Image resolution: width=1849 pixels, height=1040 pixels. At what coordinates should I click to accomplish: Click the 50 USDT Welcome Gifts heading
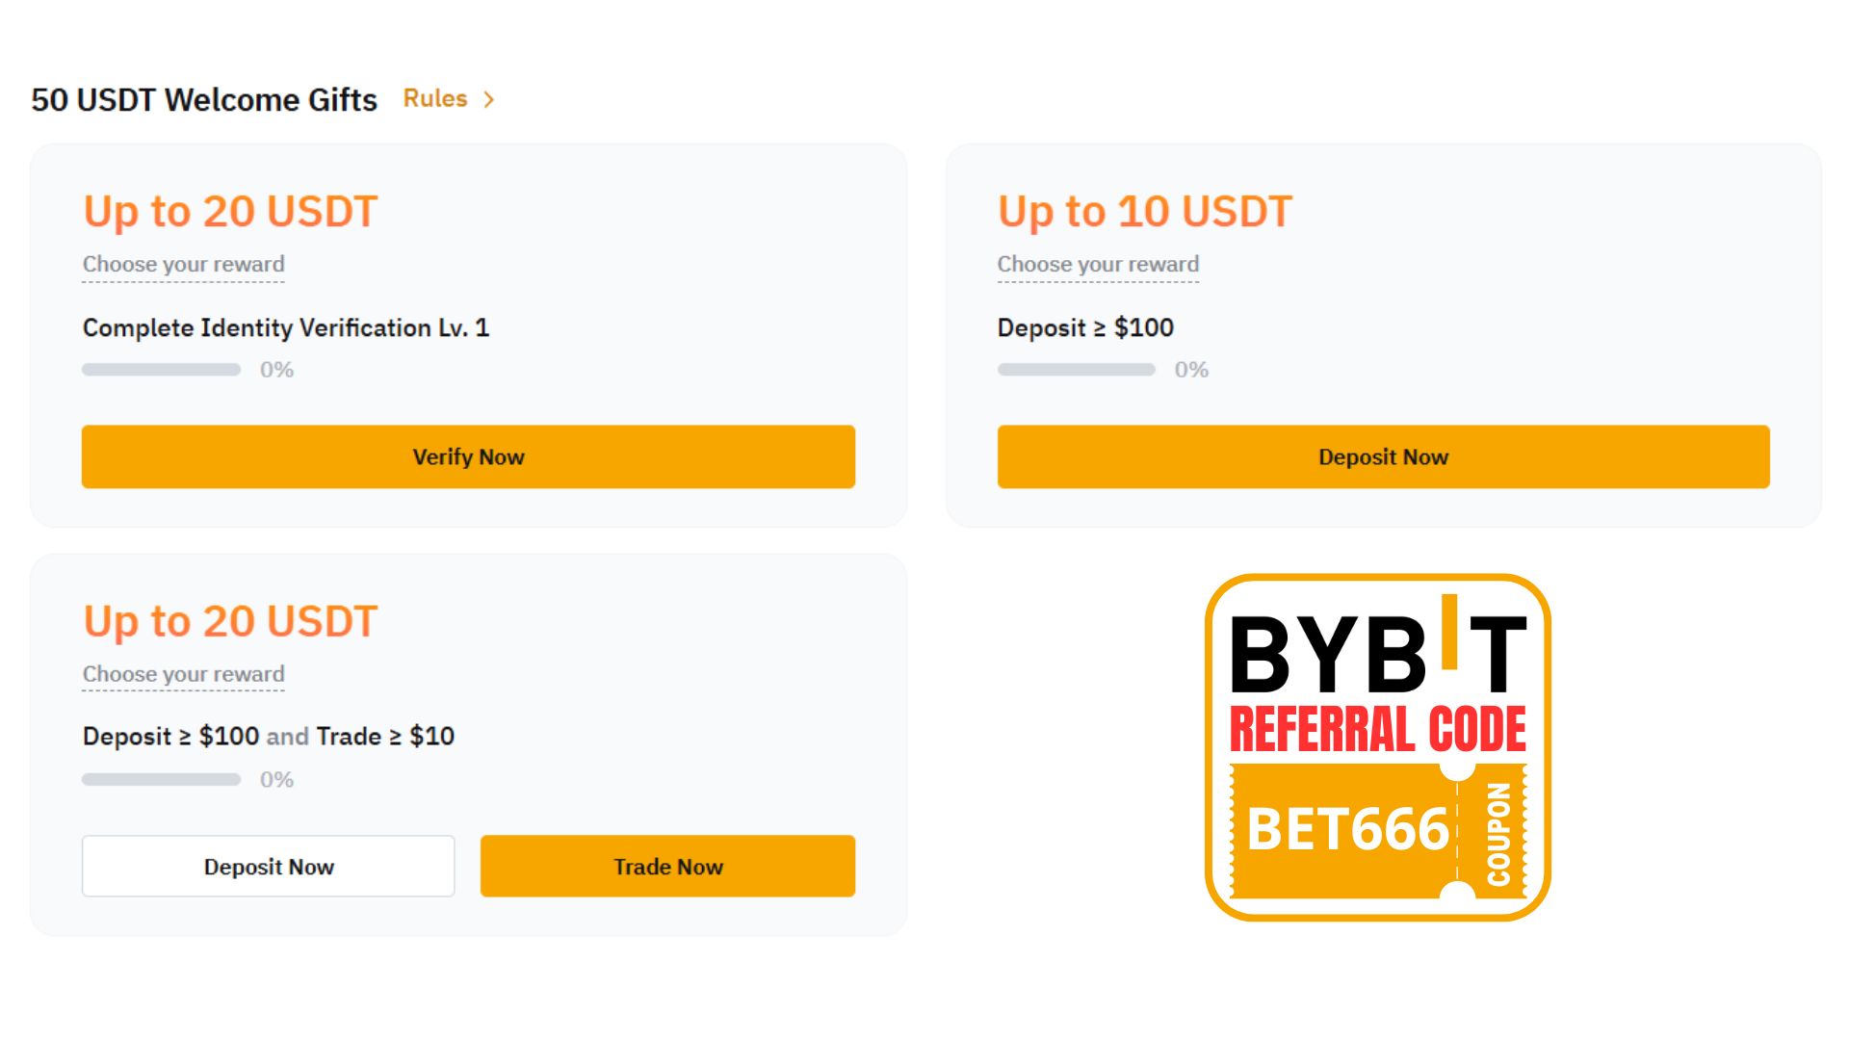[204, 99]
